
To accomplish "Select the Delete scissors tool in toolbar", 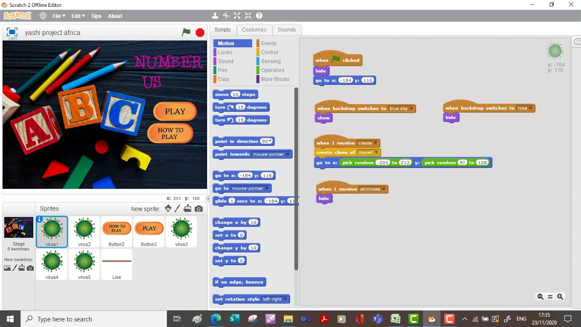I will [226, 16].
